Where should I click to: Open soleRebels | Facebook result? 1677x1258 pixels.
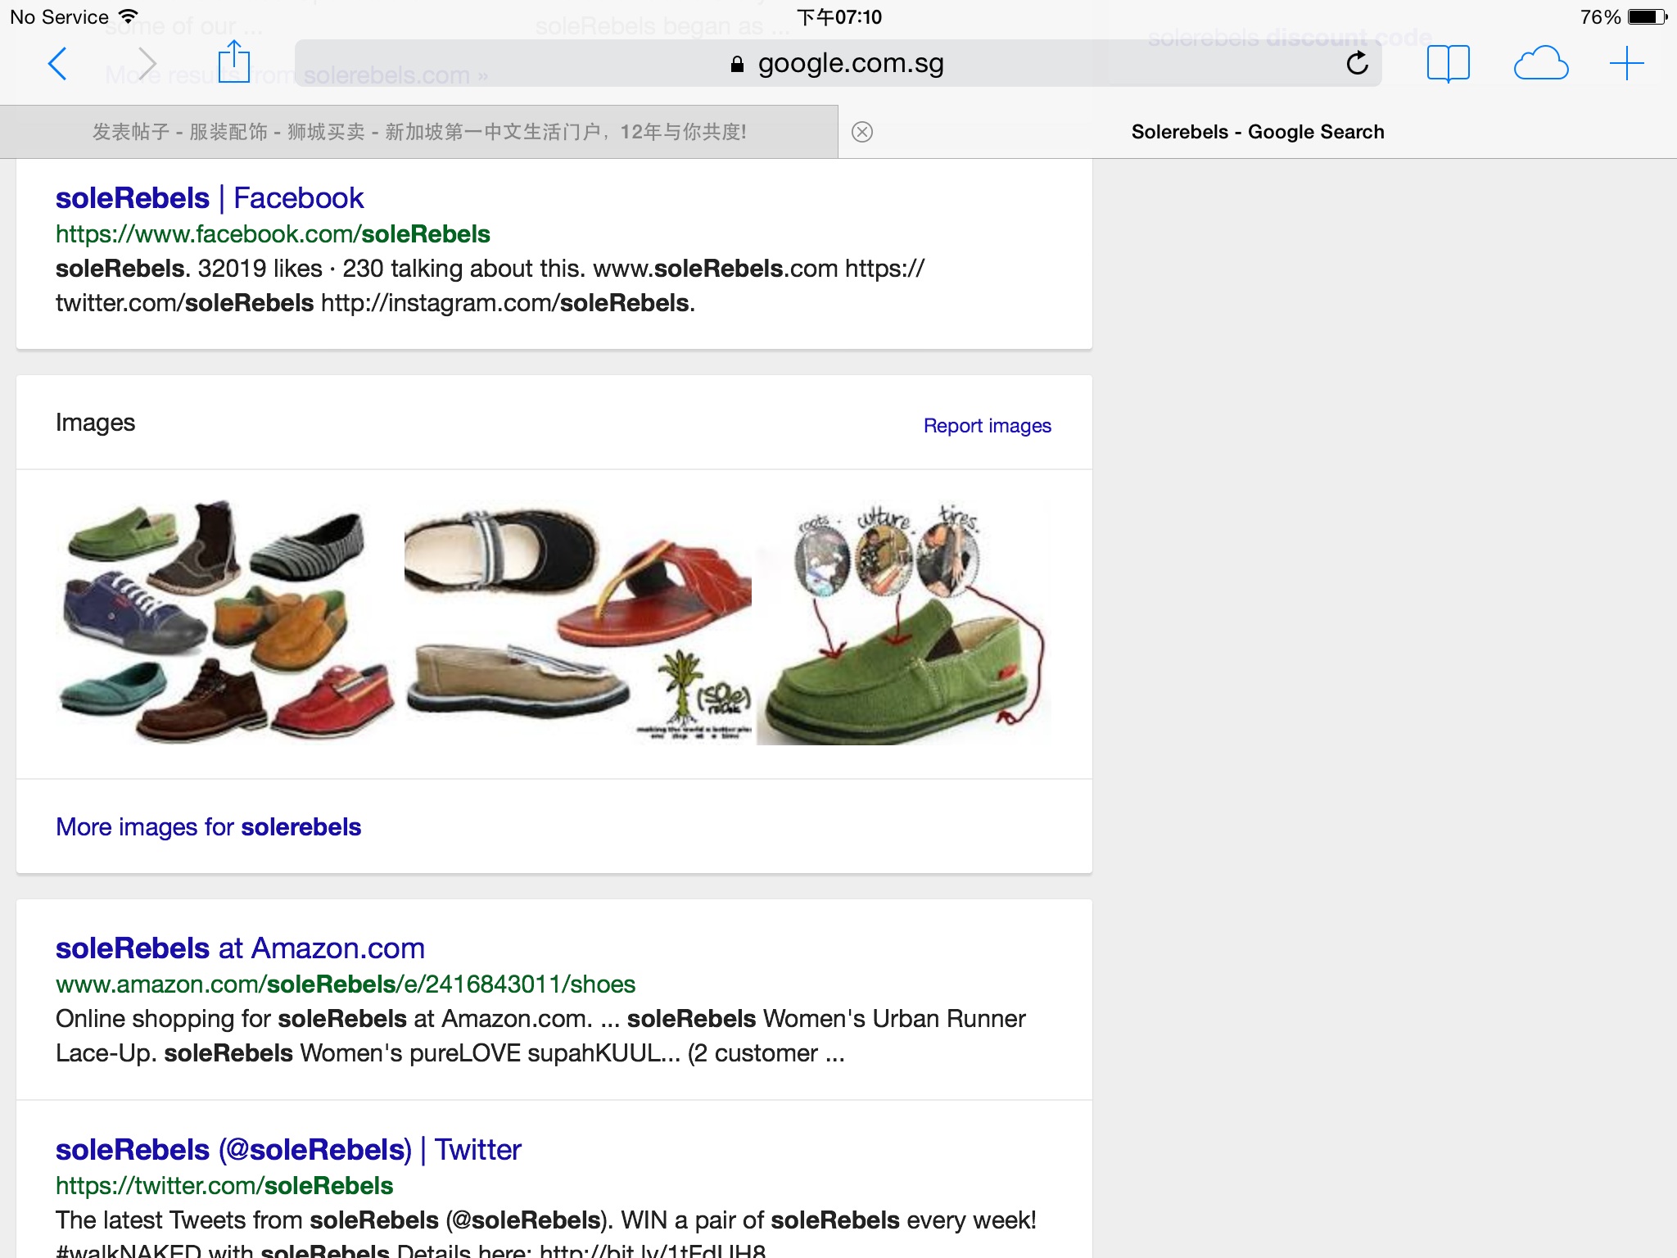click(210, 198)
